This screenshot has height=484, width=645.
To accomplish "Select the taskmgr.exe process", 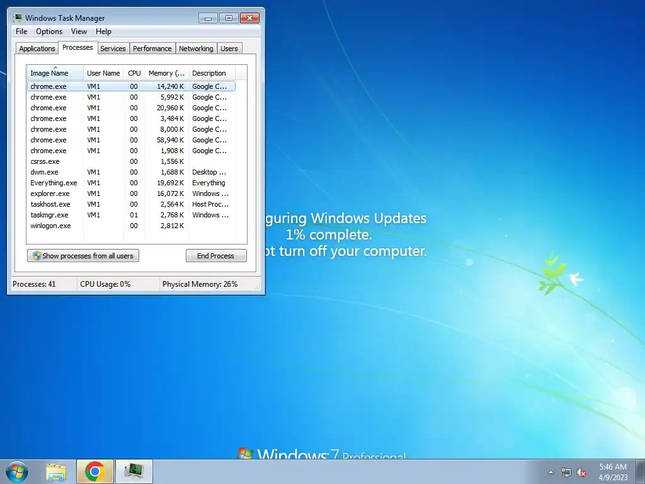I will pos(131,215).
